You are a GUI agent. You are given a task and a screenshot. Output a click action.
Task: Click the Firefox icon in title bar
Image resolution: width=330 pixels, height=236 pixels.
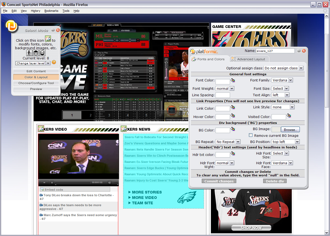pos(4,4)
